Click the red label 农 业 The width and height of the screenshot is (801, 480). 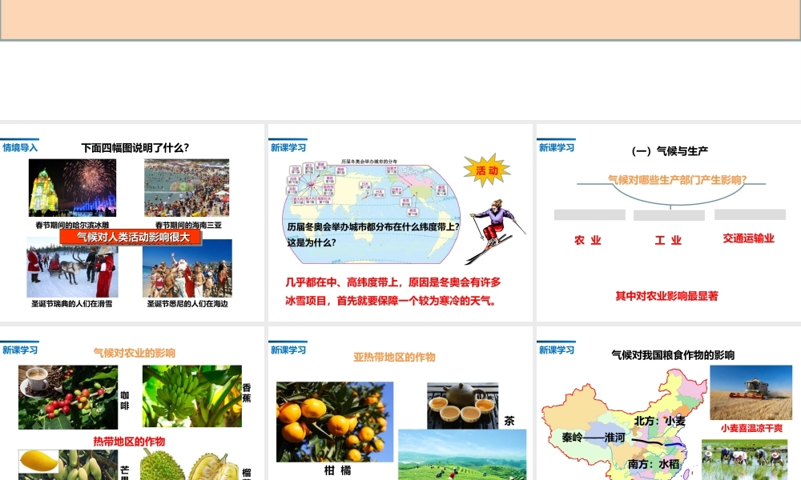click(587, 240)
